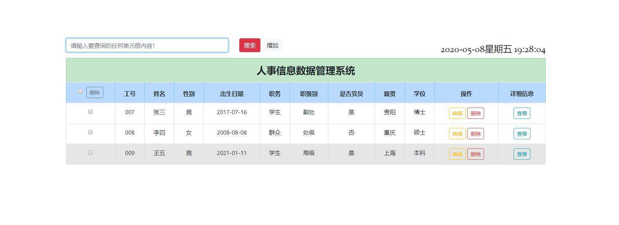
Task: Click the 人事信息数据管理系统 title
Action: (306, 70)
